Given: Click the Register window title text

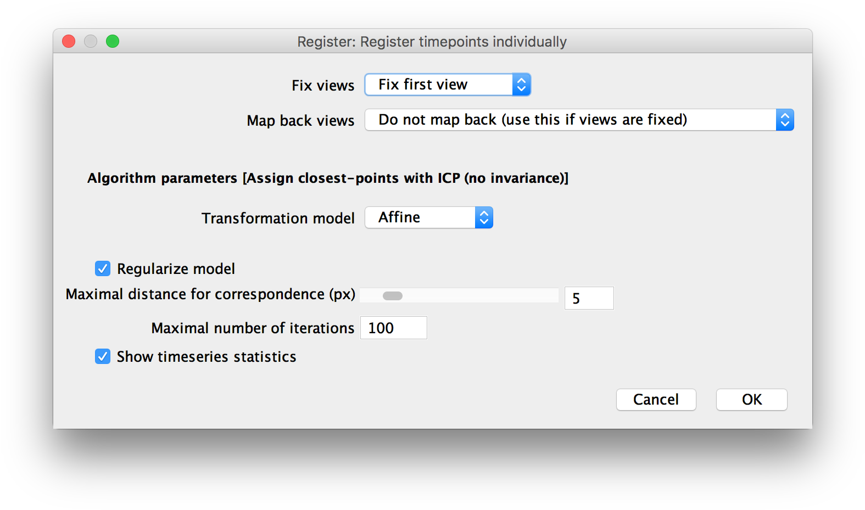Looking at the screenshot, I should click(x=432, y=42).
